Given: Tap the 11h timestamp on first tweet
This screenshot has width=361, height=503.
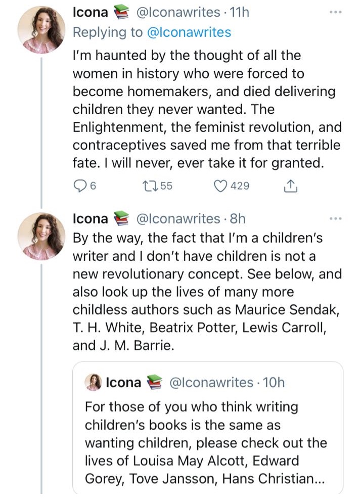Looking at the screenshot, I should point(240,13).
